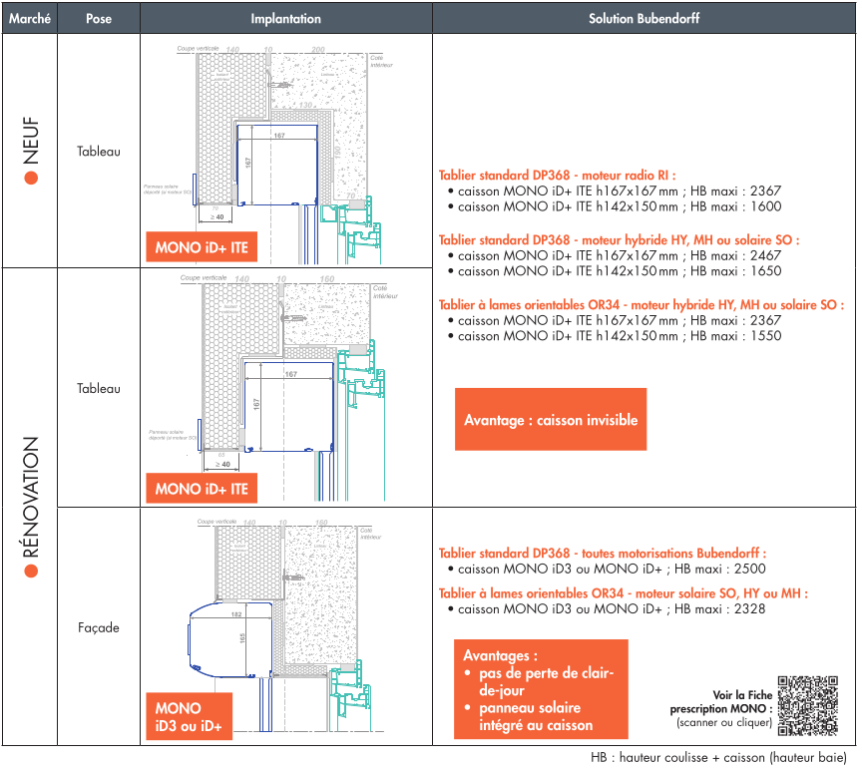Click the 'Avantages' box with solar panel text
The height and width of the screenshot is (768, 862).
541,689
